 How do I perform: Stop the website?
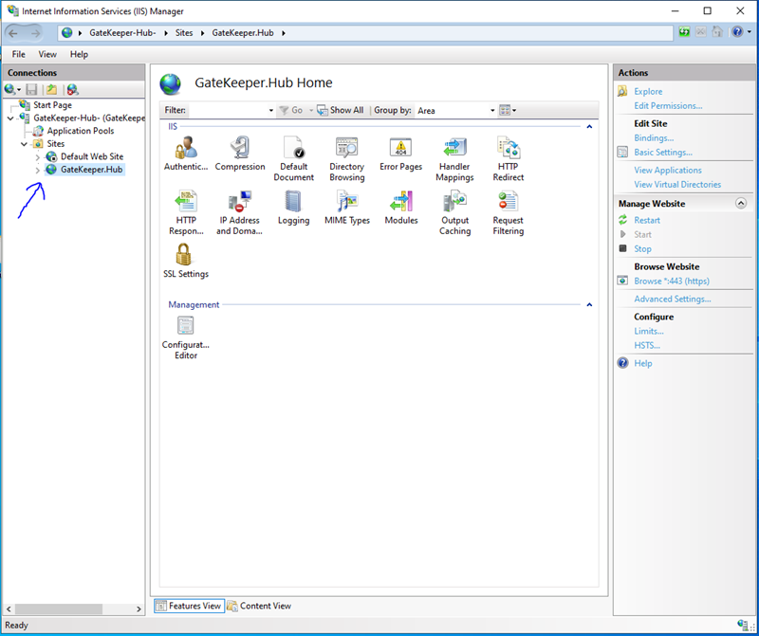[642, 248]
